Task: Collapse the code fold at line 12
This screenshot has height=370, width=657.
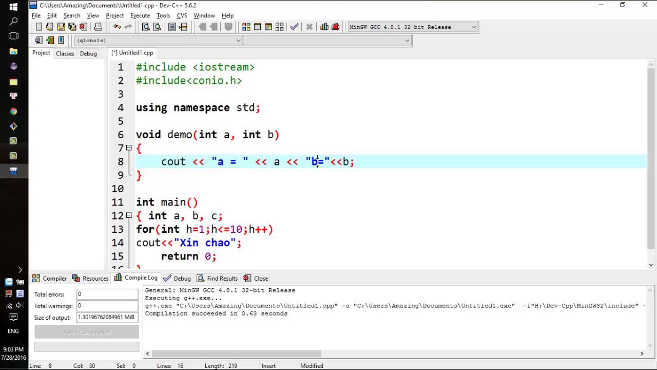Action: coord(129,215)
